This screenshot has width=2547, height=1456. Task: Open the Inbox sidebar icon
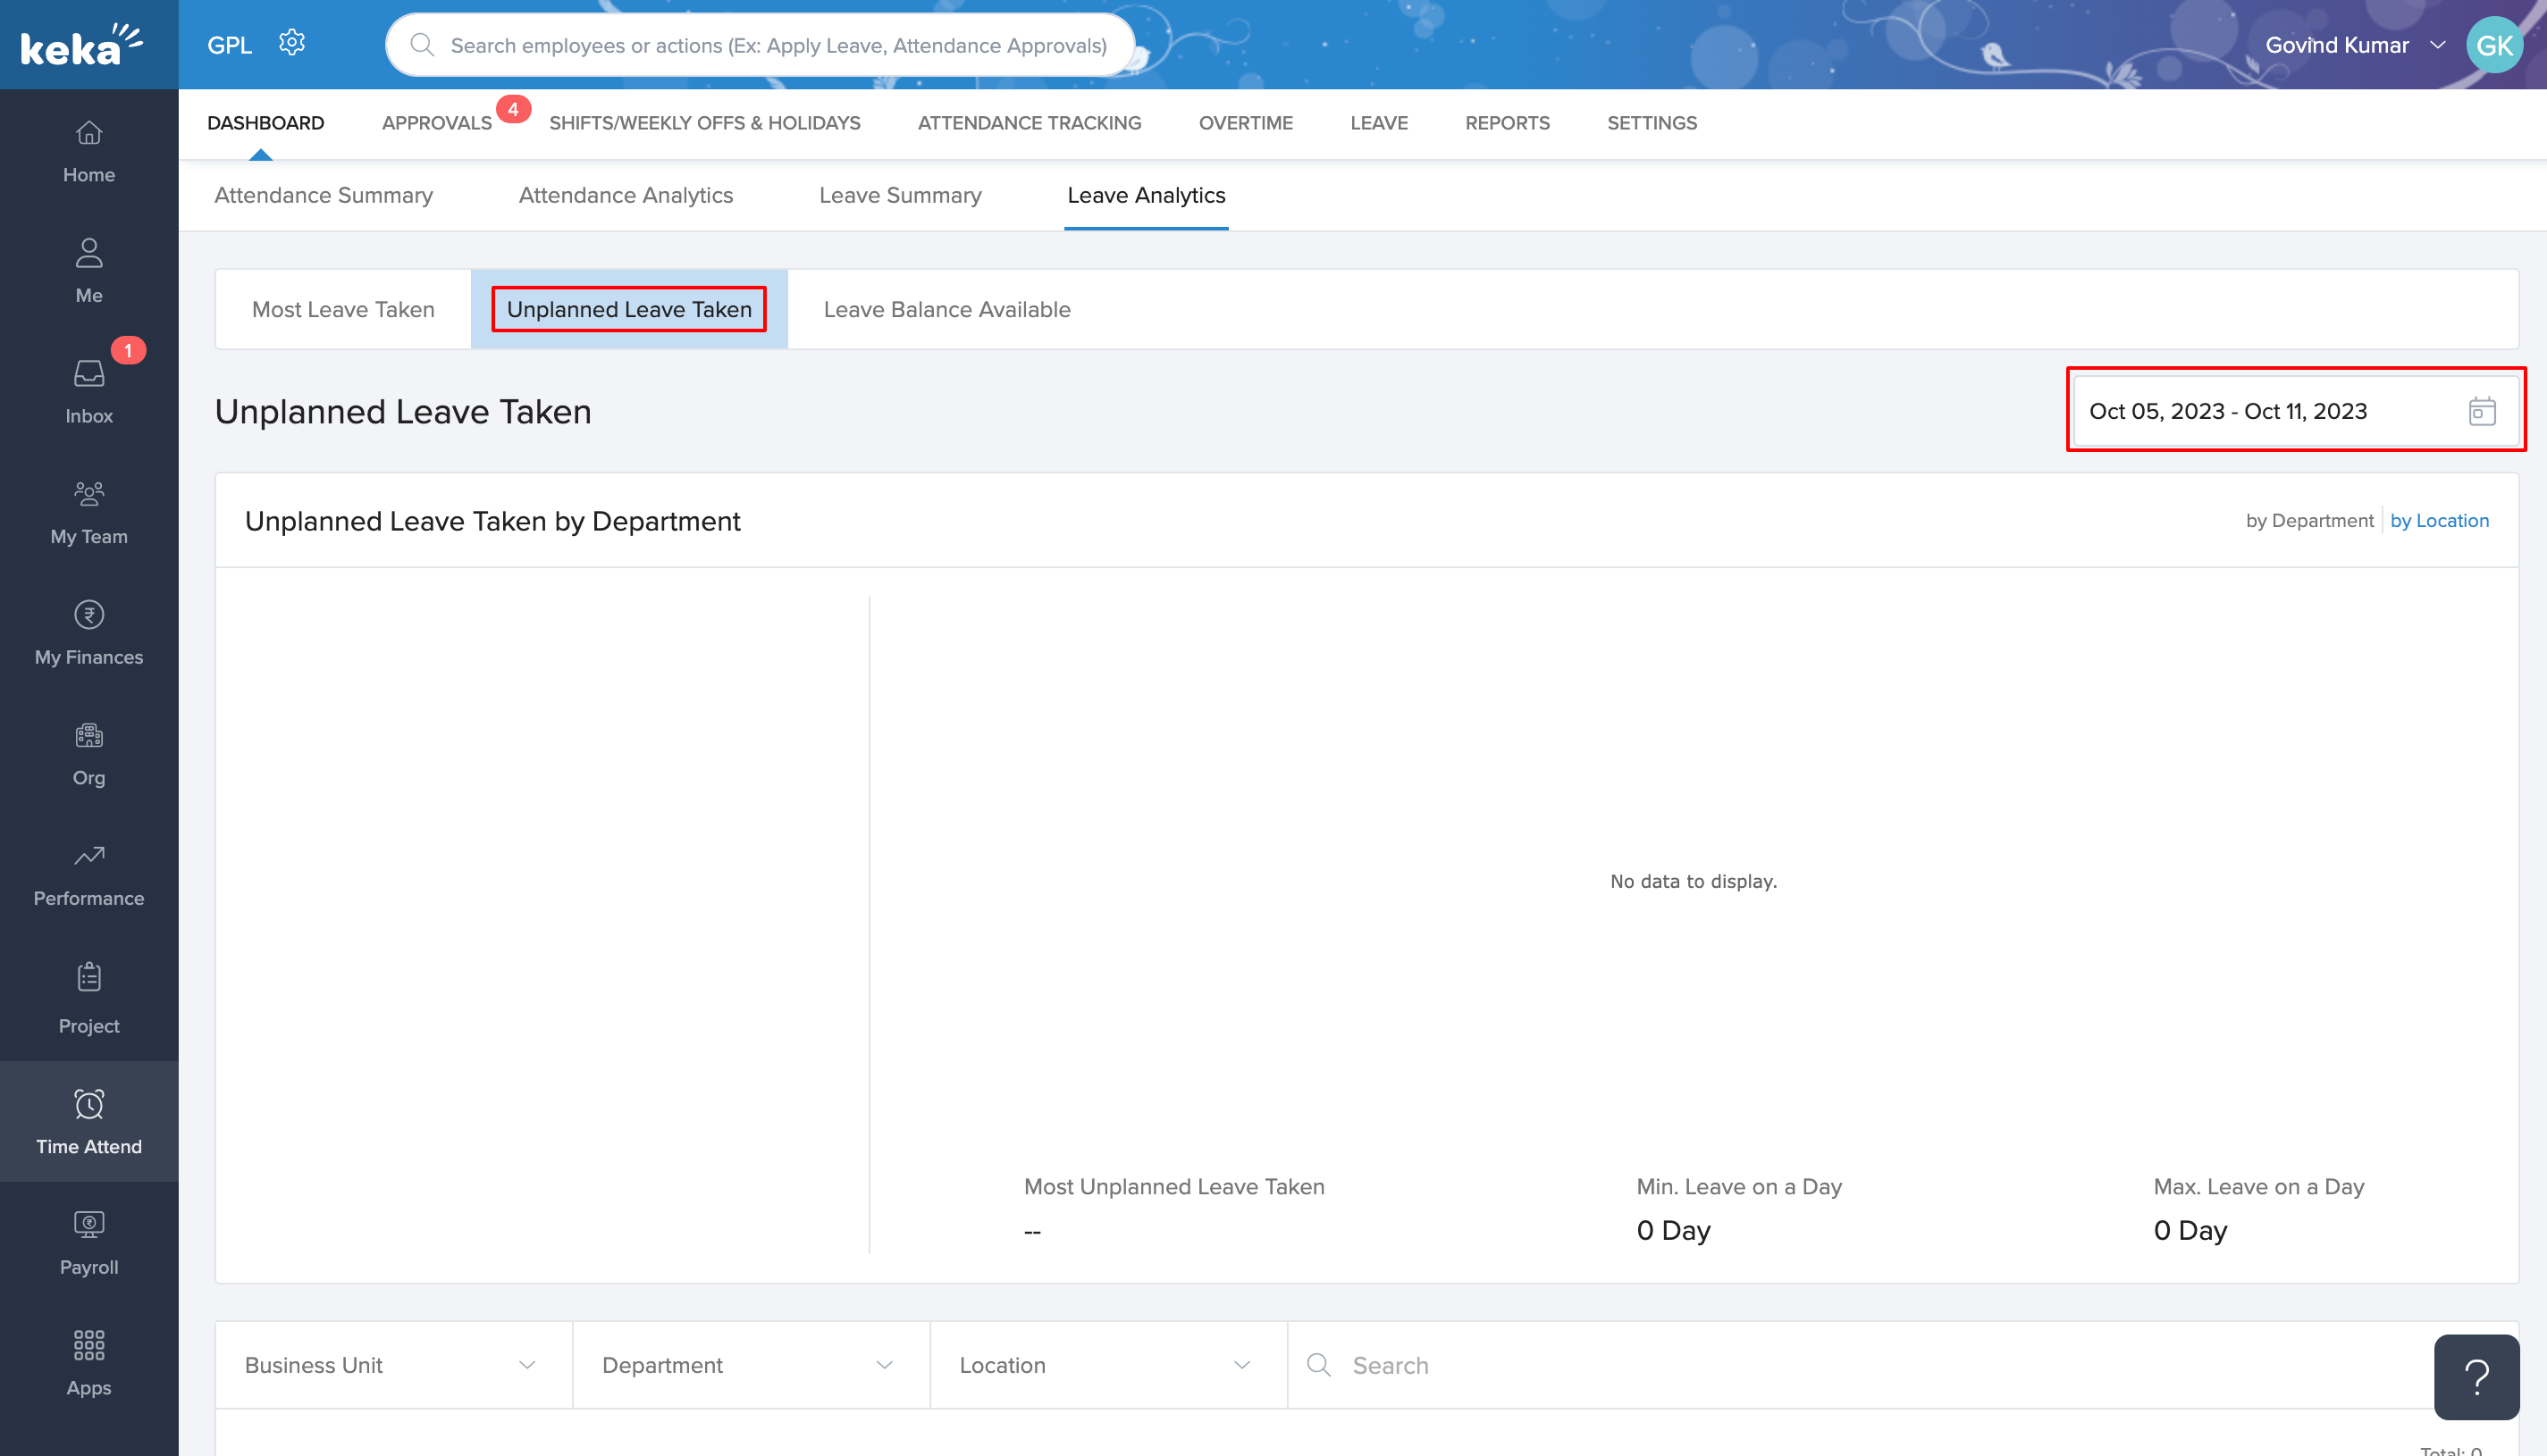coord(89,375)
